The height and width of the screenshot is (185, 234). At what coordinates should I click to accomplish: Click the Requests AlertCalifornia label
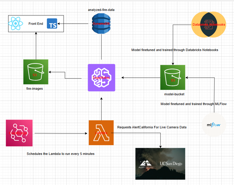152,127
